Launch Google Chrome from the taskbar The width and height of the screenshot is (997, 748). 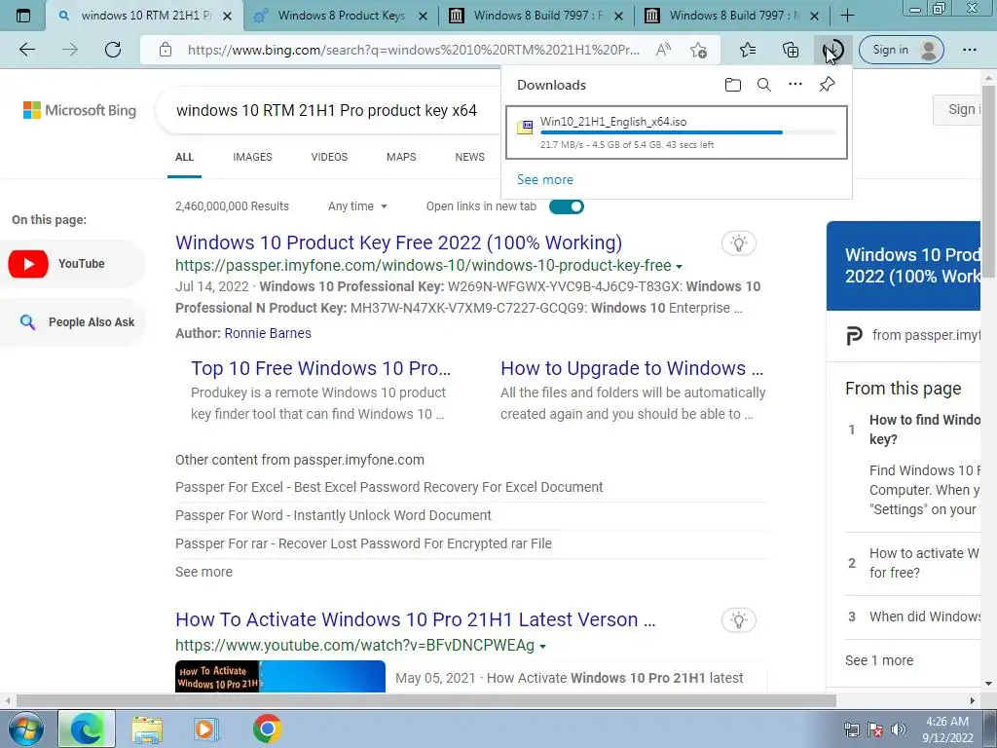pos(267,729)
